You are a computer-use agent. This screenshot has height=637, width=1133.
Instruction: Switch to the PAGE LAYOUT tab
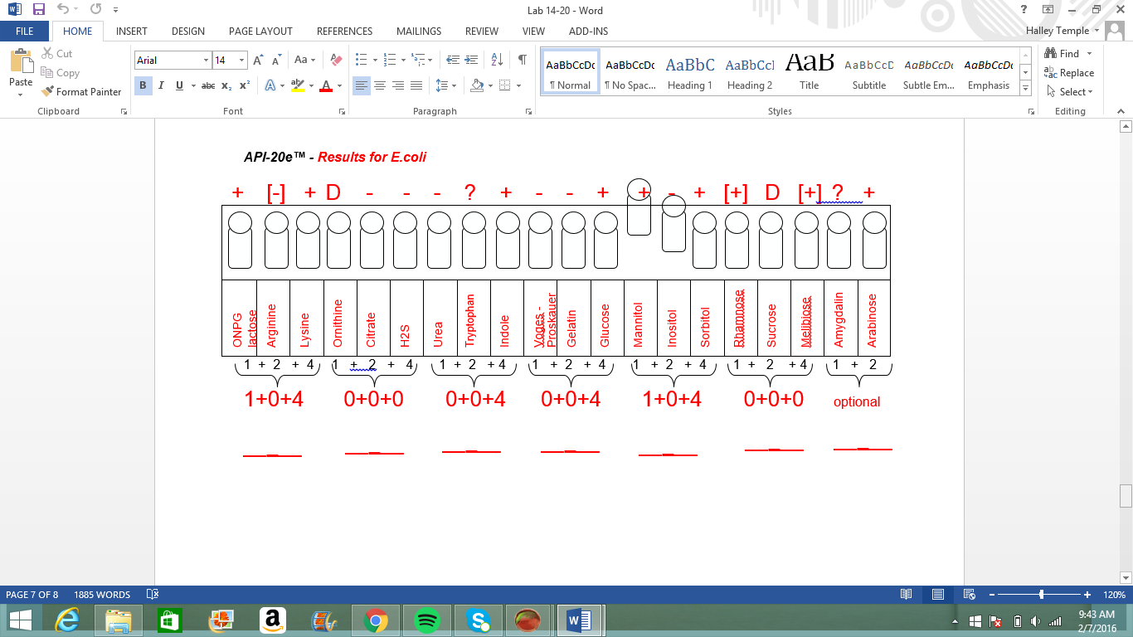pyautogui.click(x=260, y=32)
